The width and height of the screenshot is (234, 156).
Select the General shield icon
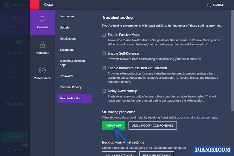coord(42,19)
